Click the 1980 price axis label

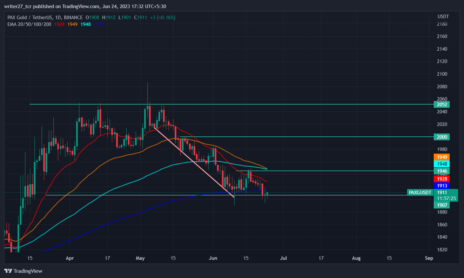click(442, 149)
